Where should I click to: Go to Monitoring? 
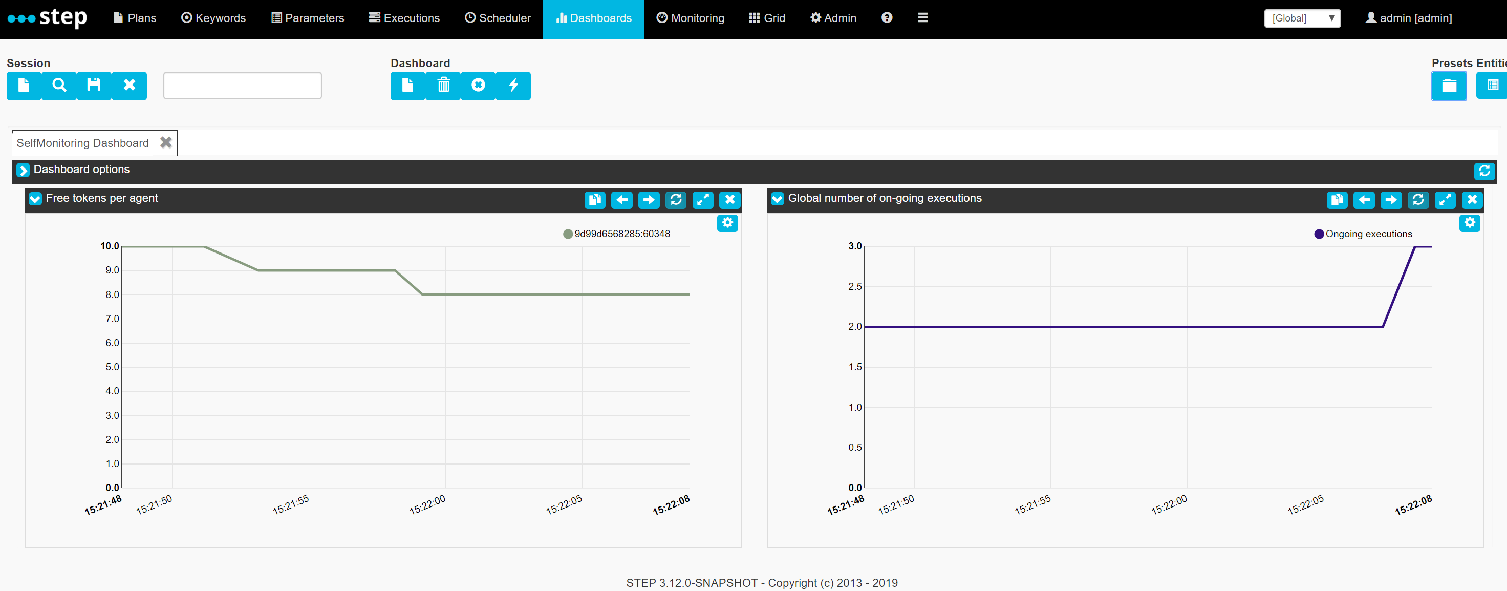pos(691,18)
